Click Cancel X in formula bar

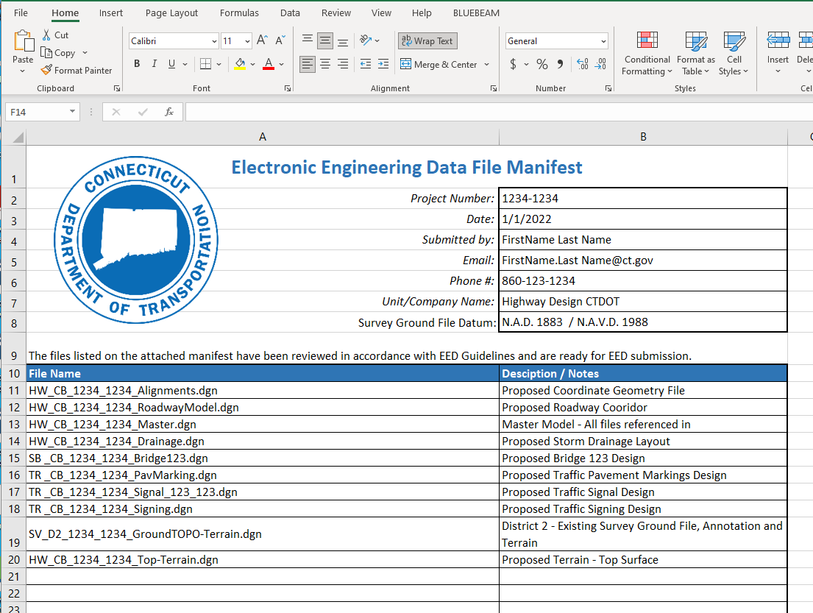click(116, 112)
